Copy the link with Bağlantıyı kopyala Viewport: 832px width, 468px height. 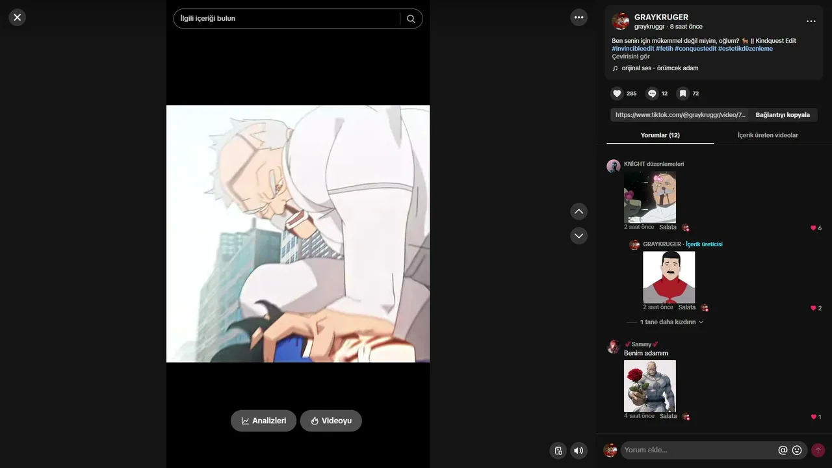783,115
